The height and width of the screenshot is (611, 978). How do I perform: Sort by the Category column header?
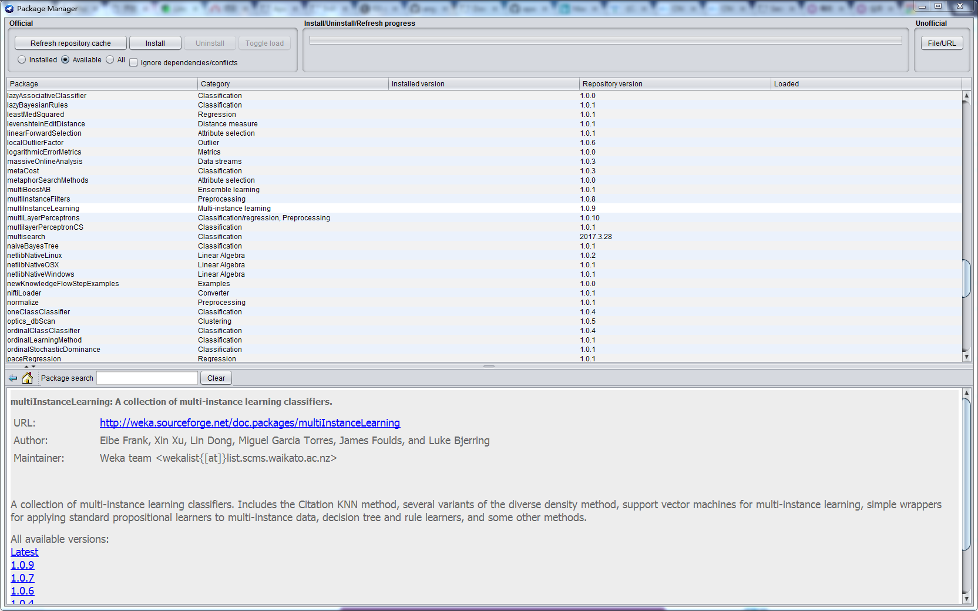[293, 84]
